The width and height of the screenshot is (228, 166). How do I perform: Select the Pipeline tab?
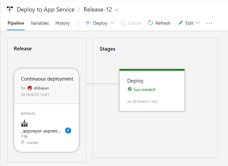pos(16,23)
